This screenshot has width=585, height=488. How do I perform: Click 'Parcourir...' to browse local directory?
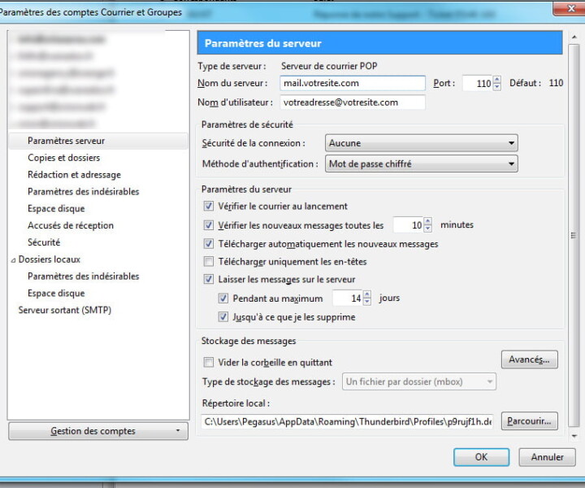click(529, 421)
